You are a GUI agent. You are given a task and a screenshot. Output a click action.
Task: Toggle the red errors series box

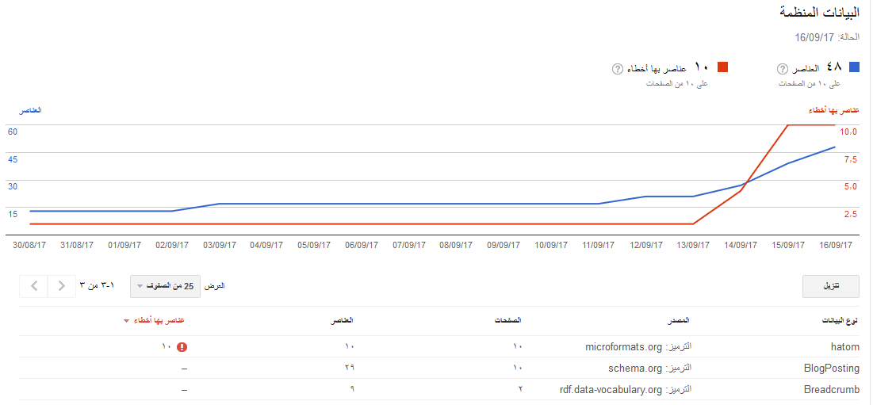(x=722, y=68)
